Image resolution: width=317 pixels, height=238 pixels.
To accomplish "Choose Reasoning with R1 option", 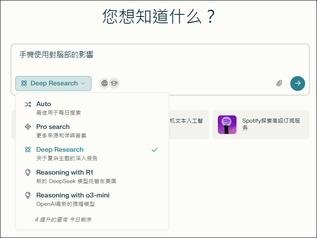I will coord(92,176).
